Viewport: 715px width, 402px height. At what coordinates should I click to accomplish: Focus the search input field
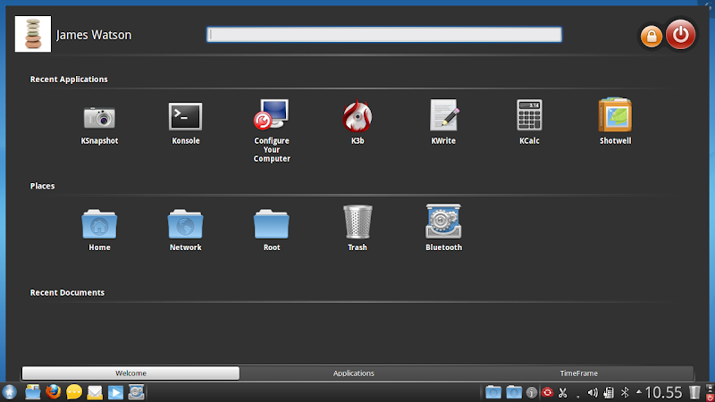pos(384,35)
